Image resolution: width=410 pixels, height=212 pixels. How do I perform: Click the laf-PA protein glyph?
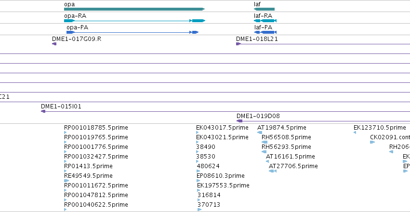tap(265, 32)
